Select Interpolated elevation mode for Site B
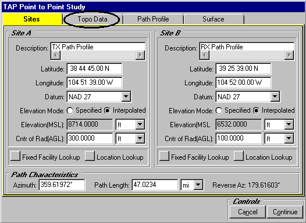The height and width of the screenshot is (223, 306). (x=256, y=110)
